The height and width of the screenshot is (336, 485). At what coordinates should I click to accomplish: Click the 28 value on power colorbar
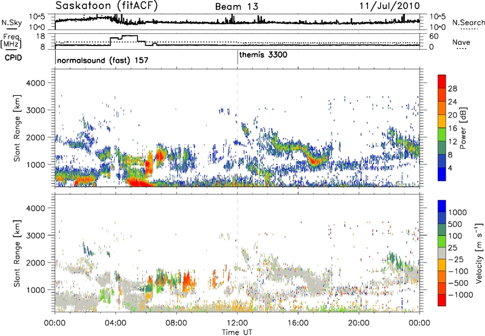452,89
